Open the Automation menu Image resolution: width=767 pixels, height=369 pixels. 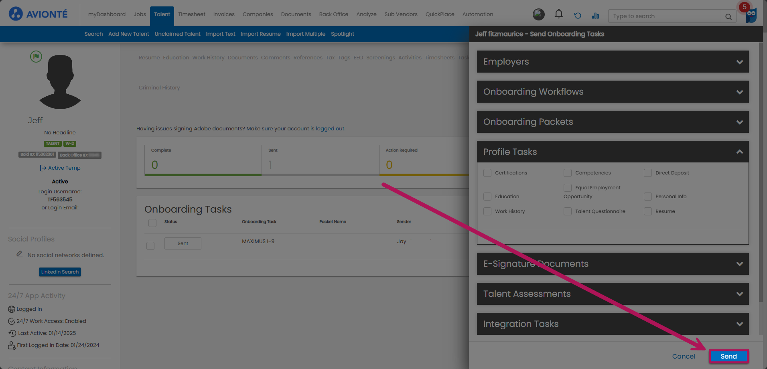pos(478,14)
